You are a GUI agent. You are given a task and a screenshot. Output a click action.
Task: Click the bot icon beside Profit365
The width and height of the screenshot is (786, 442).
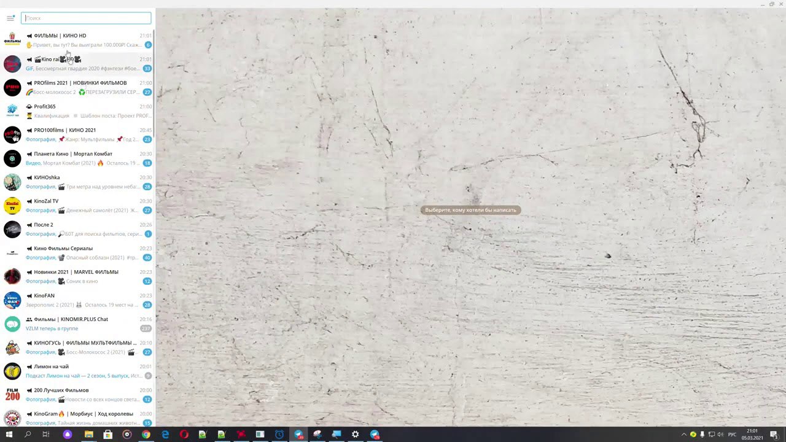click(29, 107)
